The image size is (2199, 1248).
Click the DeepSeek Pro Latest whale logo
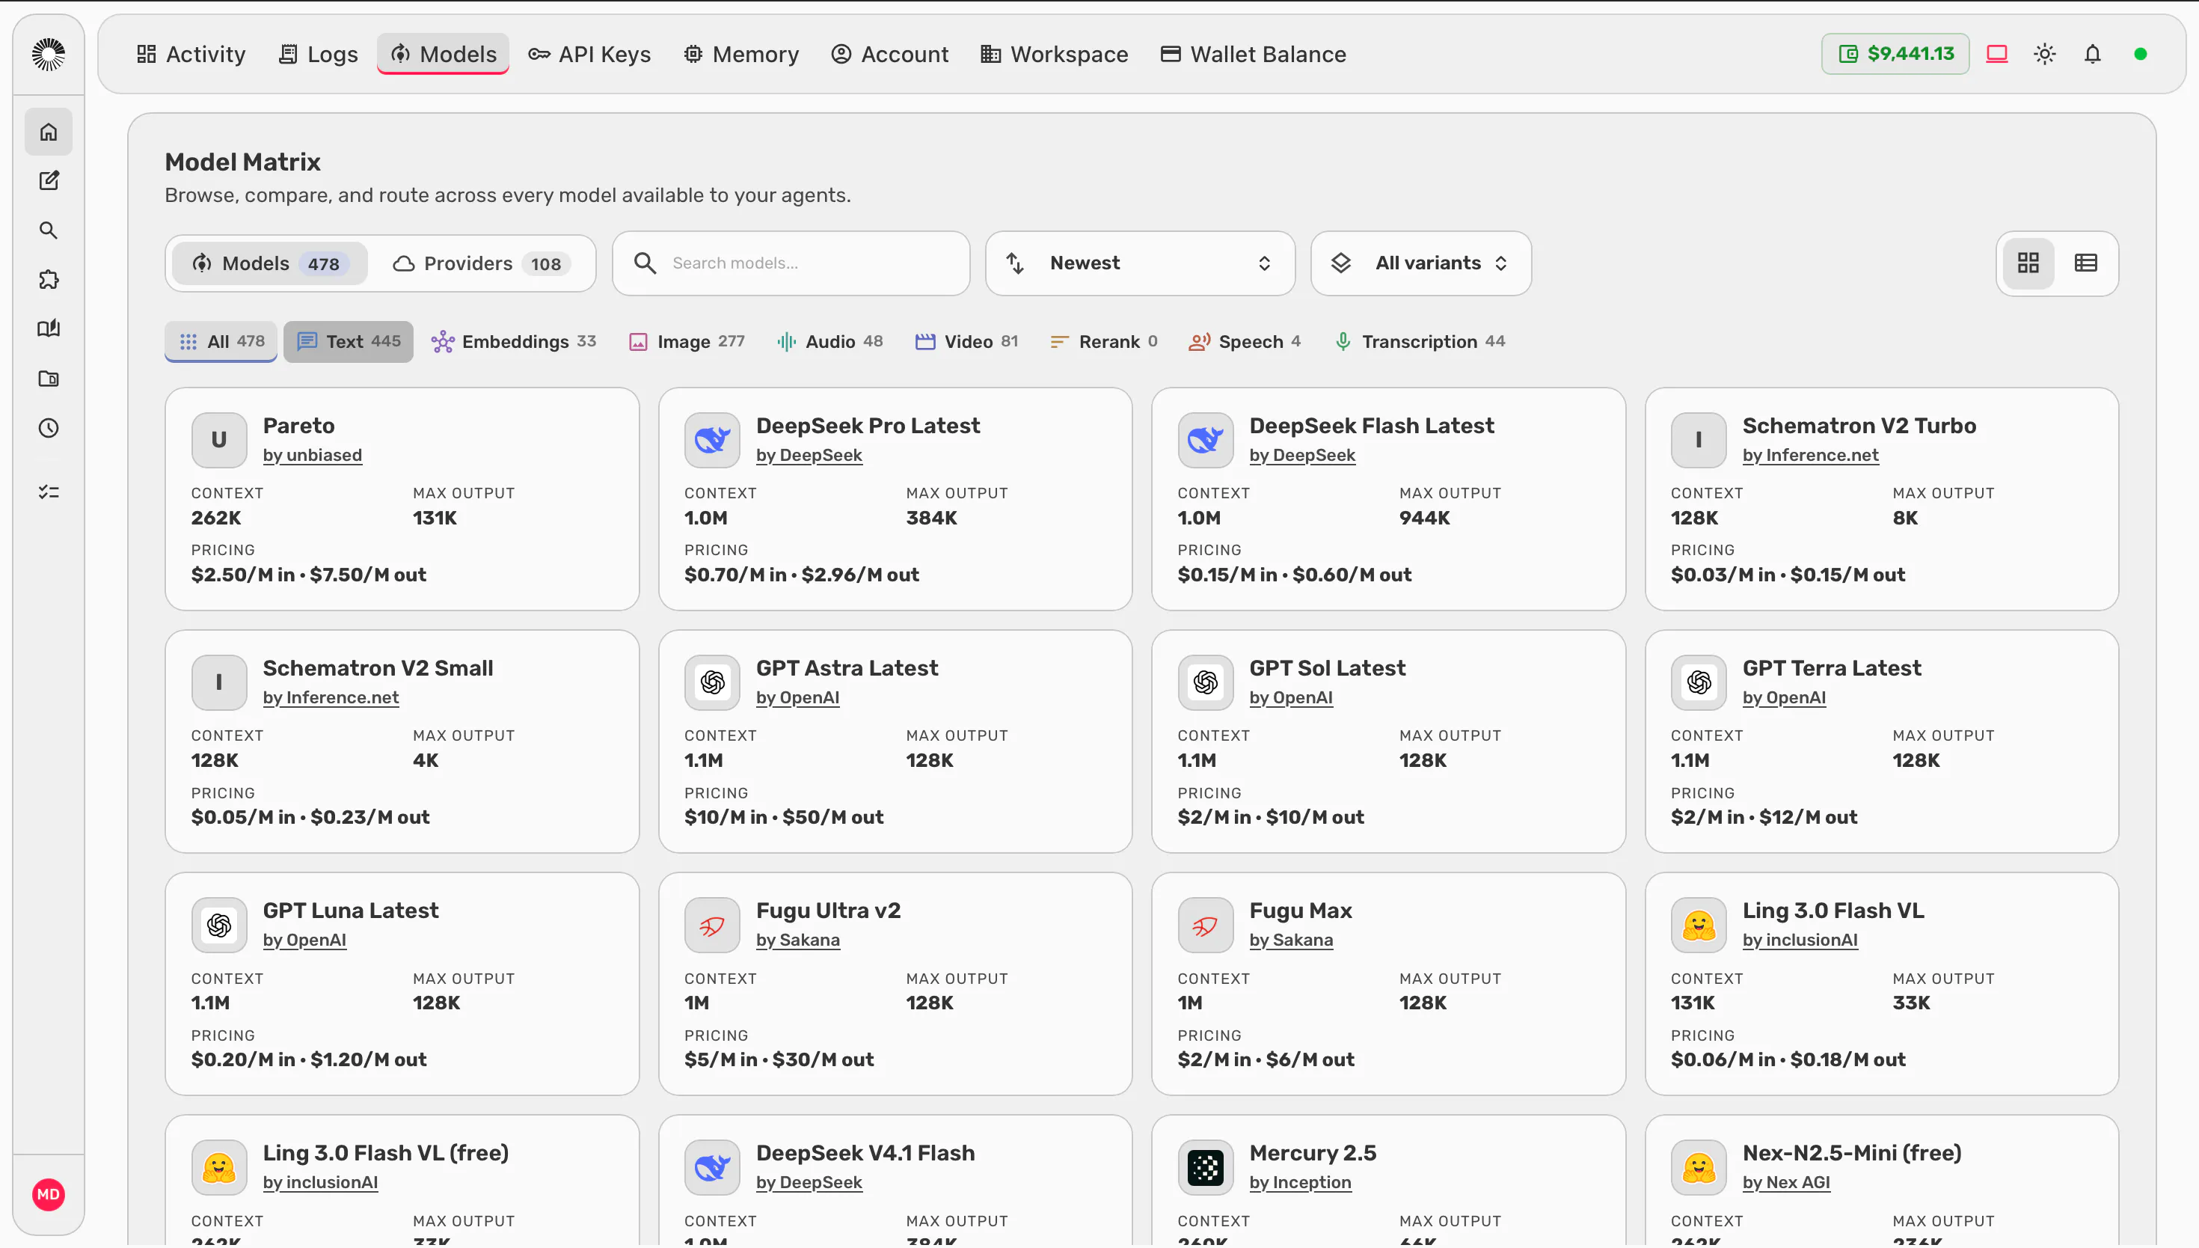712,440
